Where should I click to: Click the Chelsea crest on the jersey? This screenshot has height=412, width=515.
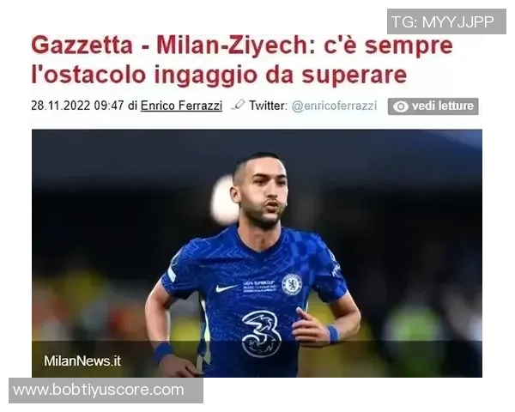tap(292, 284)
